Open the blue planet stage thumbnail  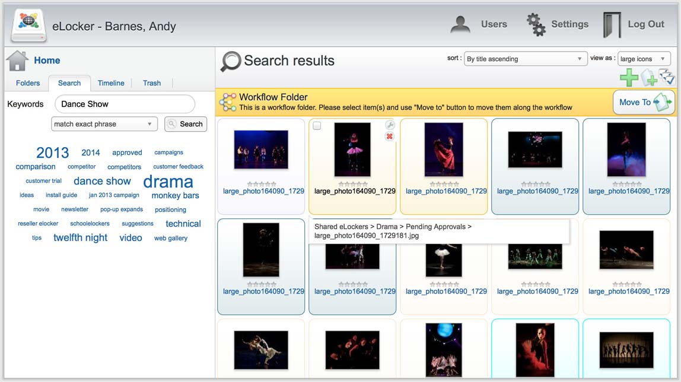[x=444, y=350]
